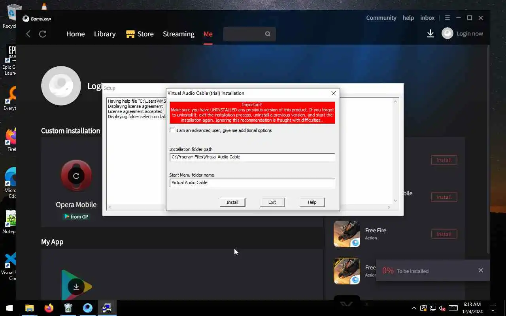Open the Library tab
The width and height of the screenshot is (506, 316).
105,34
